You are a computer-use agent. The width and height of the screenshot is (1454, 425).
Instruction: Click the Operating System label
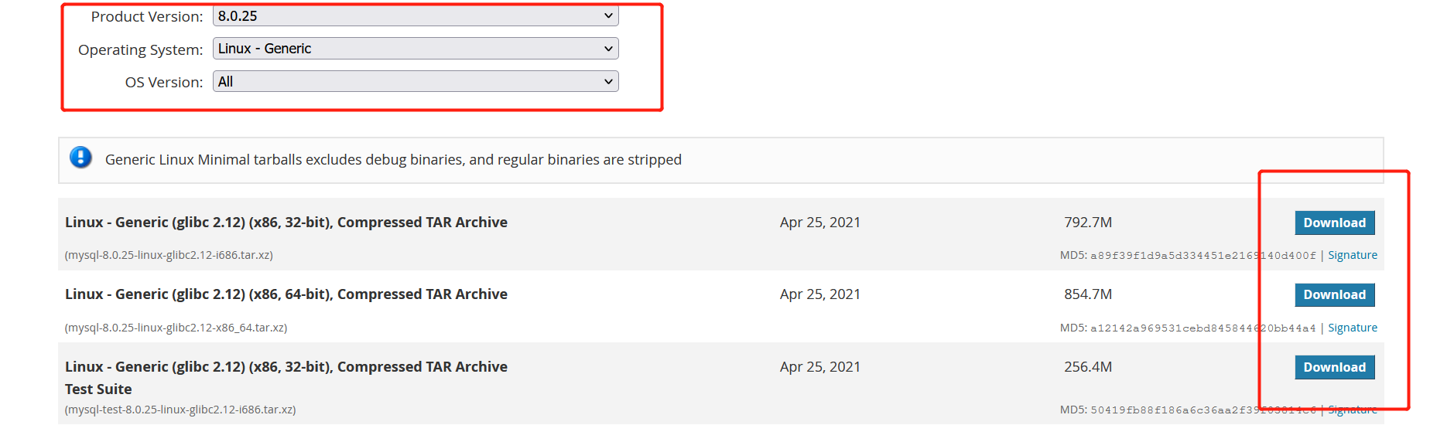tap(140, 49)
